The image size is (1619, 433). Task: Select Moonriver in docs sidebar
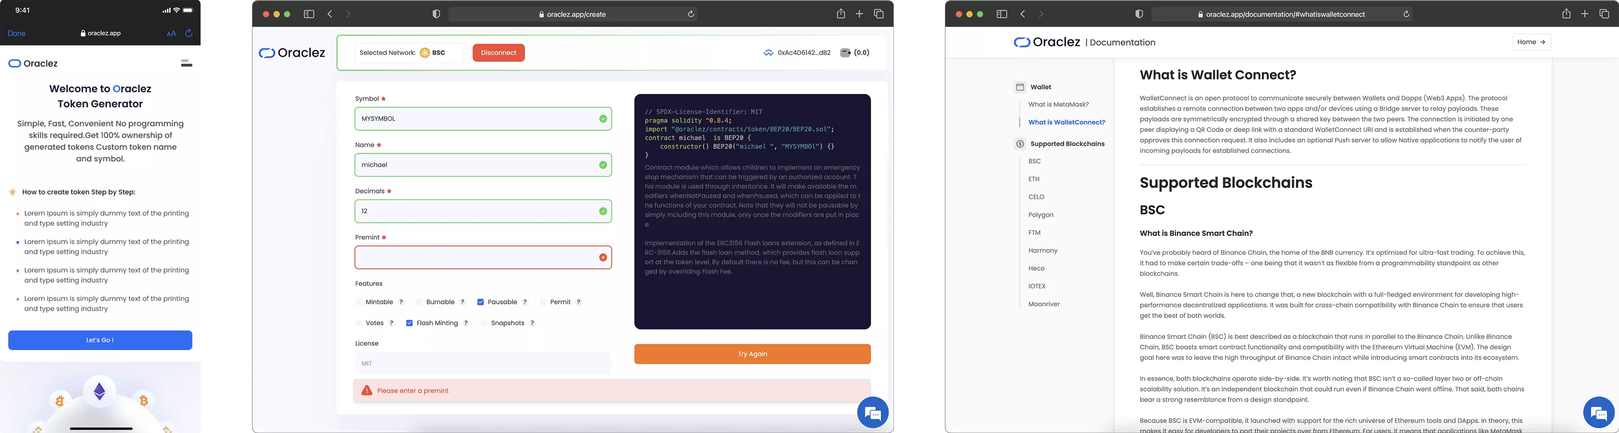(x=1044, y=304)
